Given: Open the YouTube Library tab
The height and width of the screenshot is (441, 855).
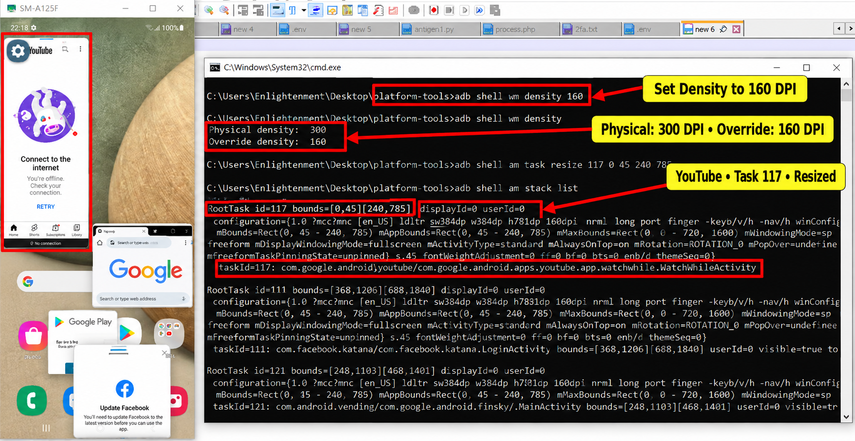Looking at the screenshot, I should 77,230.
